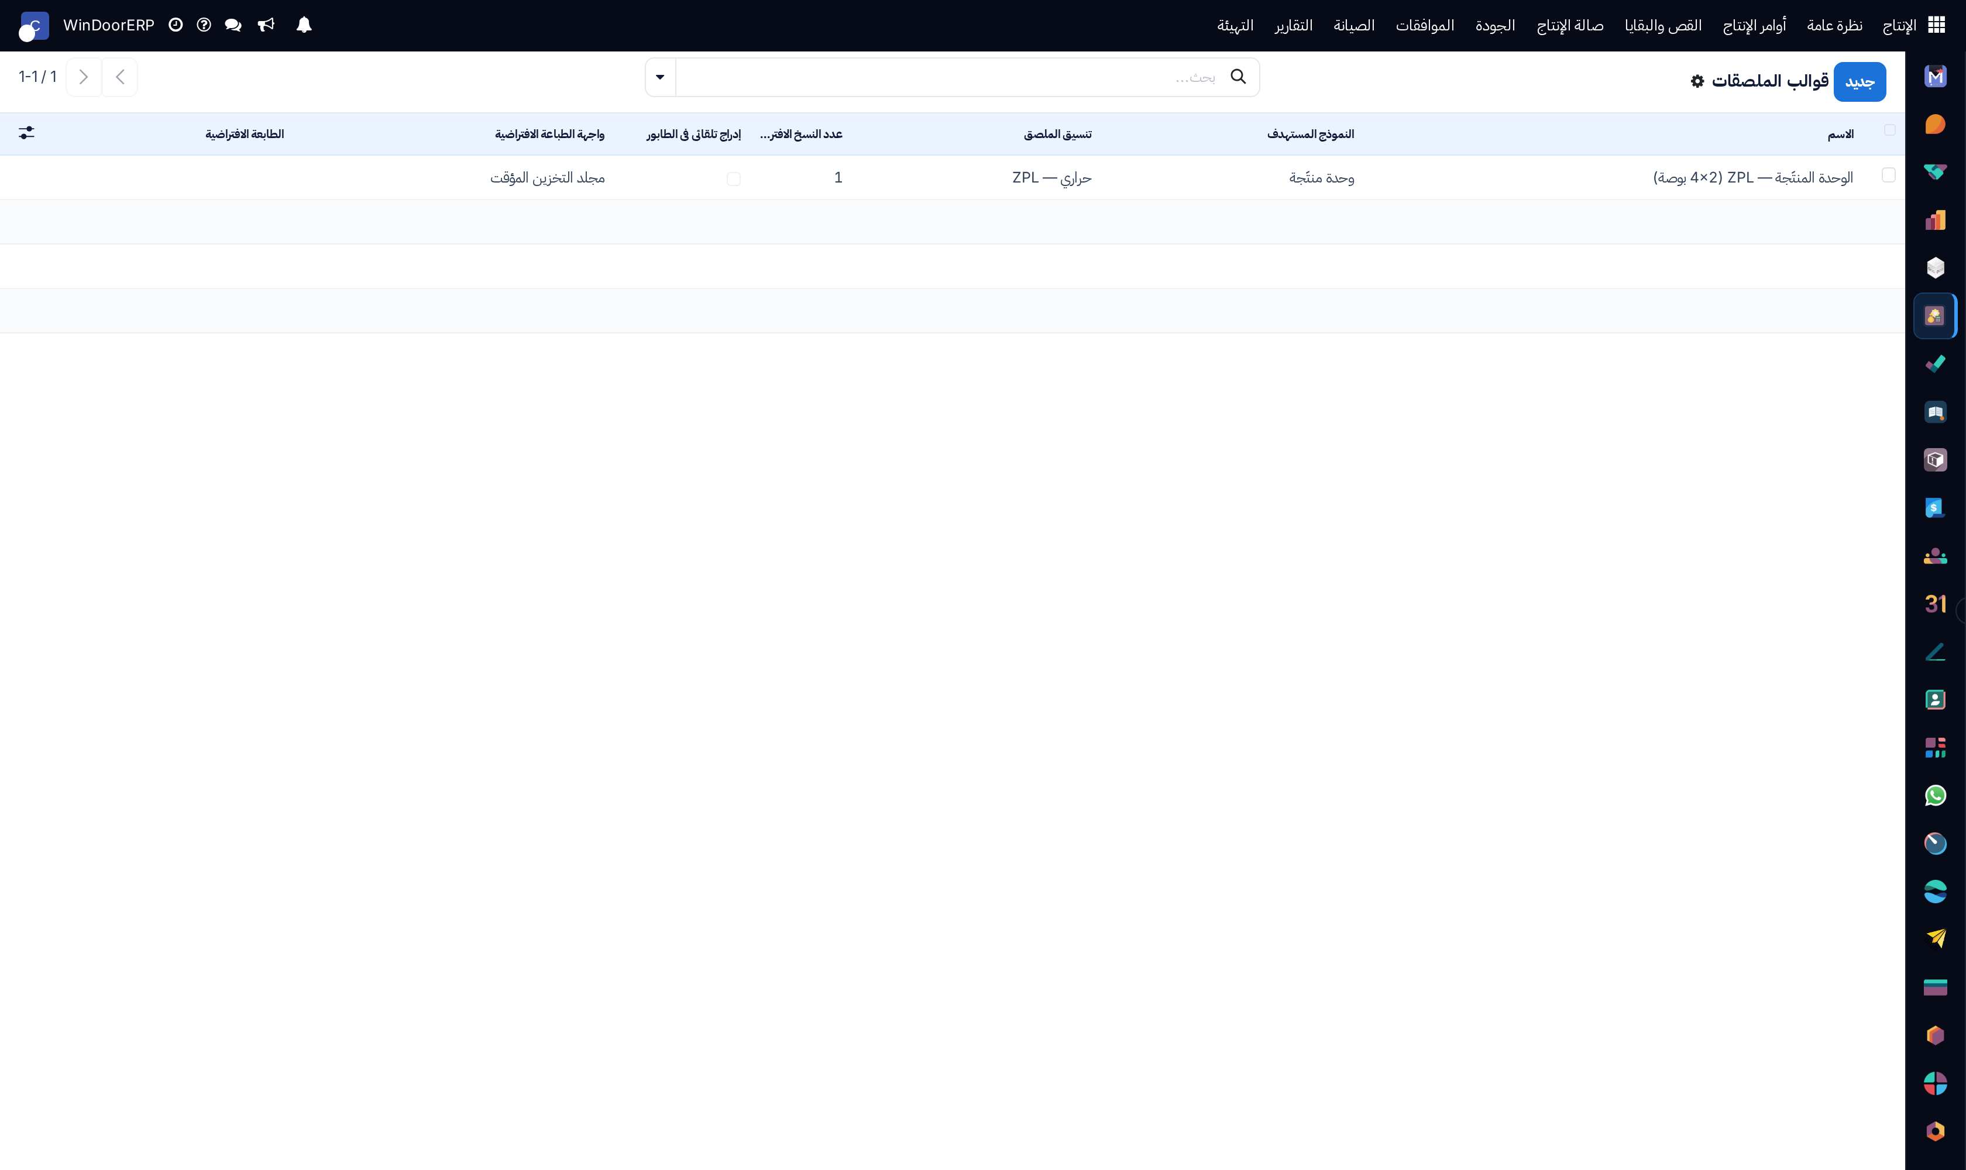The image size is (1966, 1170).
Task: Open the teal-blue waves sphere icon
Action: tap(1935, 892)
